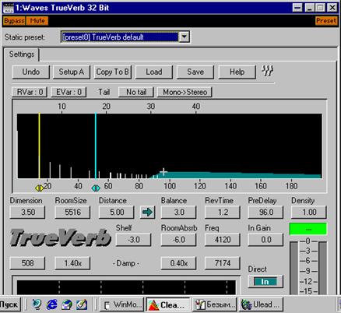This screenshot has width=341, height=313.
Task: Select the Settings tab
Action: pos(22,55)
